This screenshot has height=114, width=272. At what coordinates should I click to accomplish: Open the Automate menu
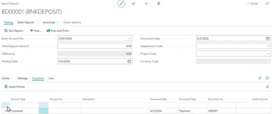click(50, 22)
